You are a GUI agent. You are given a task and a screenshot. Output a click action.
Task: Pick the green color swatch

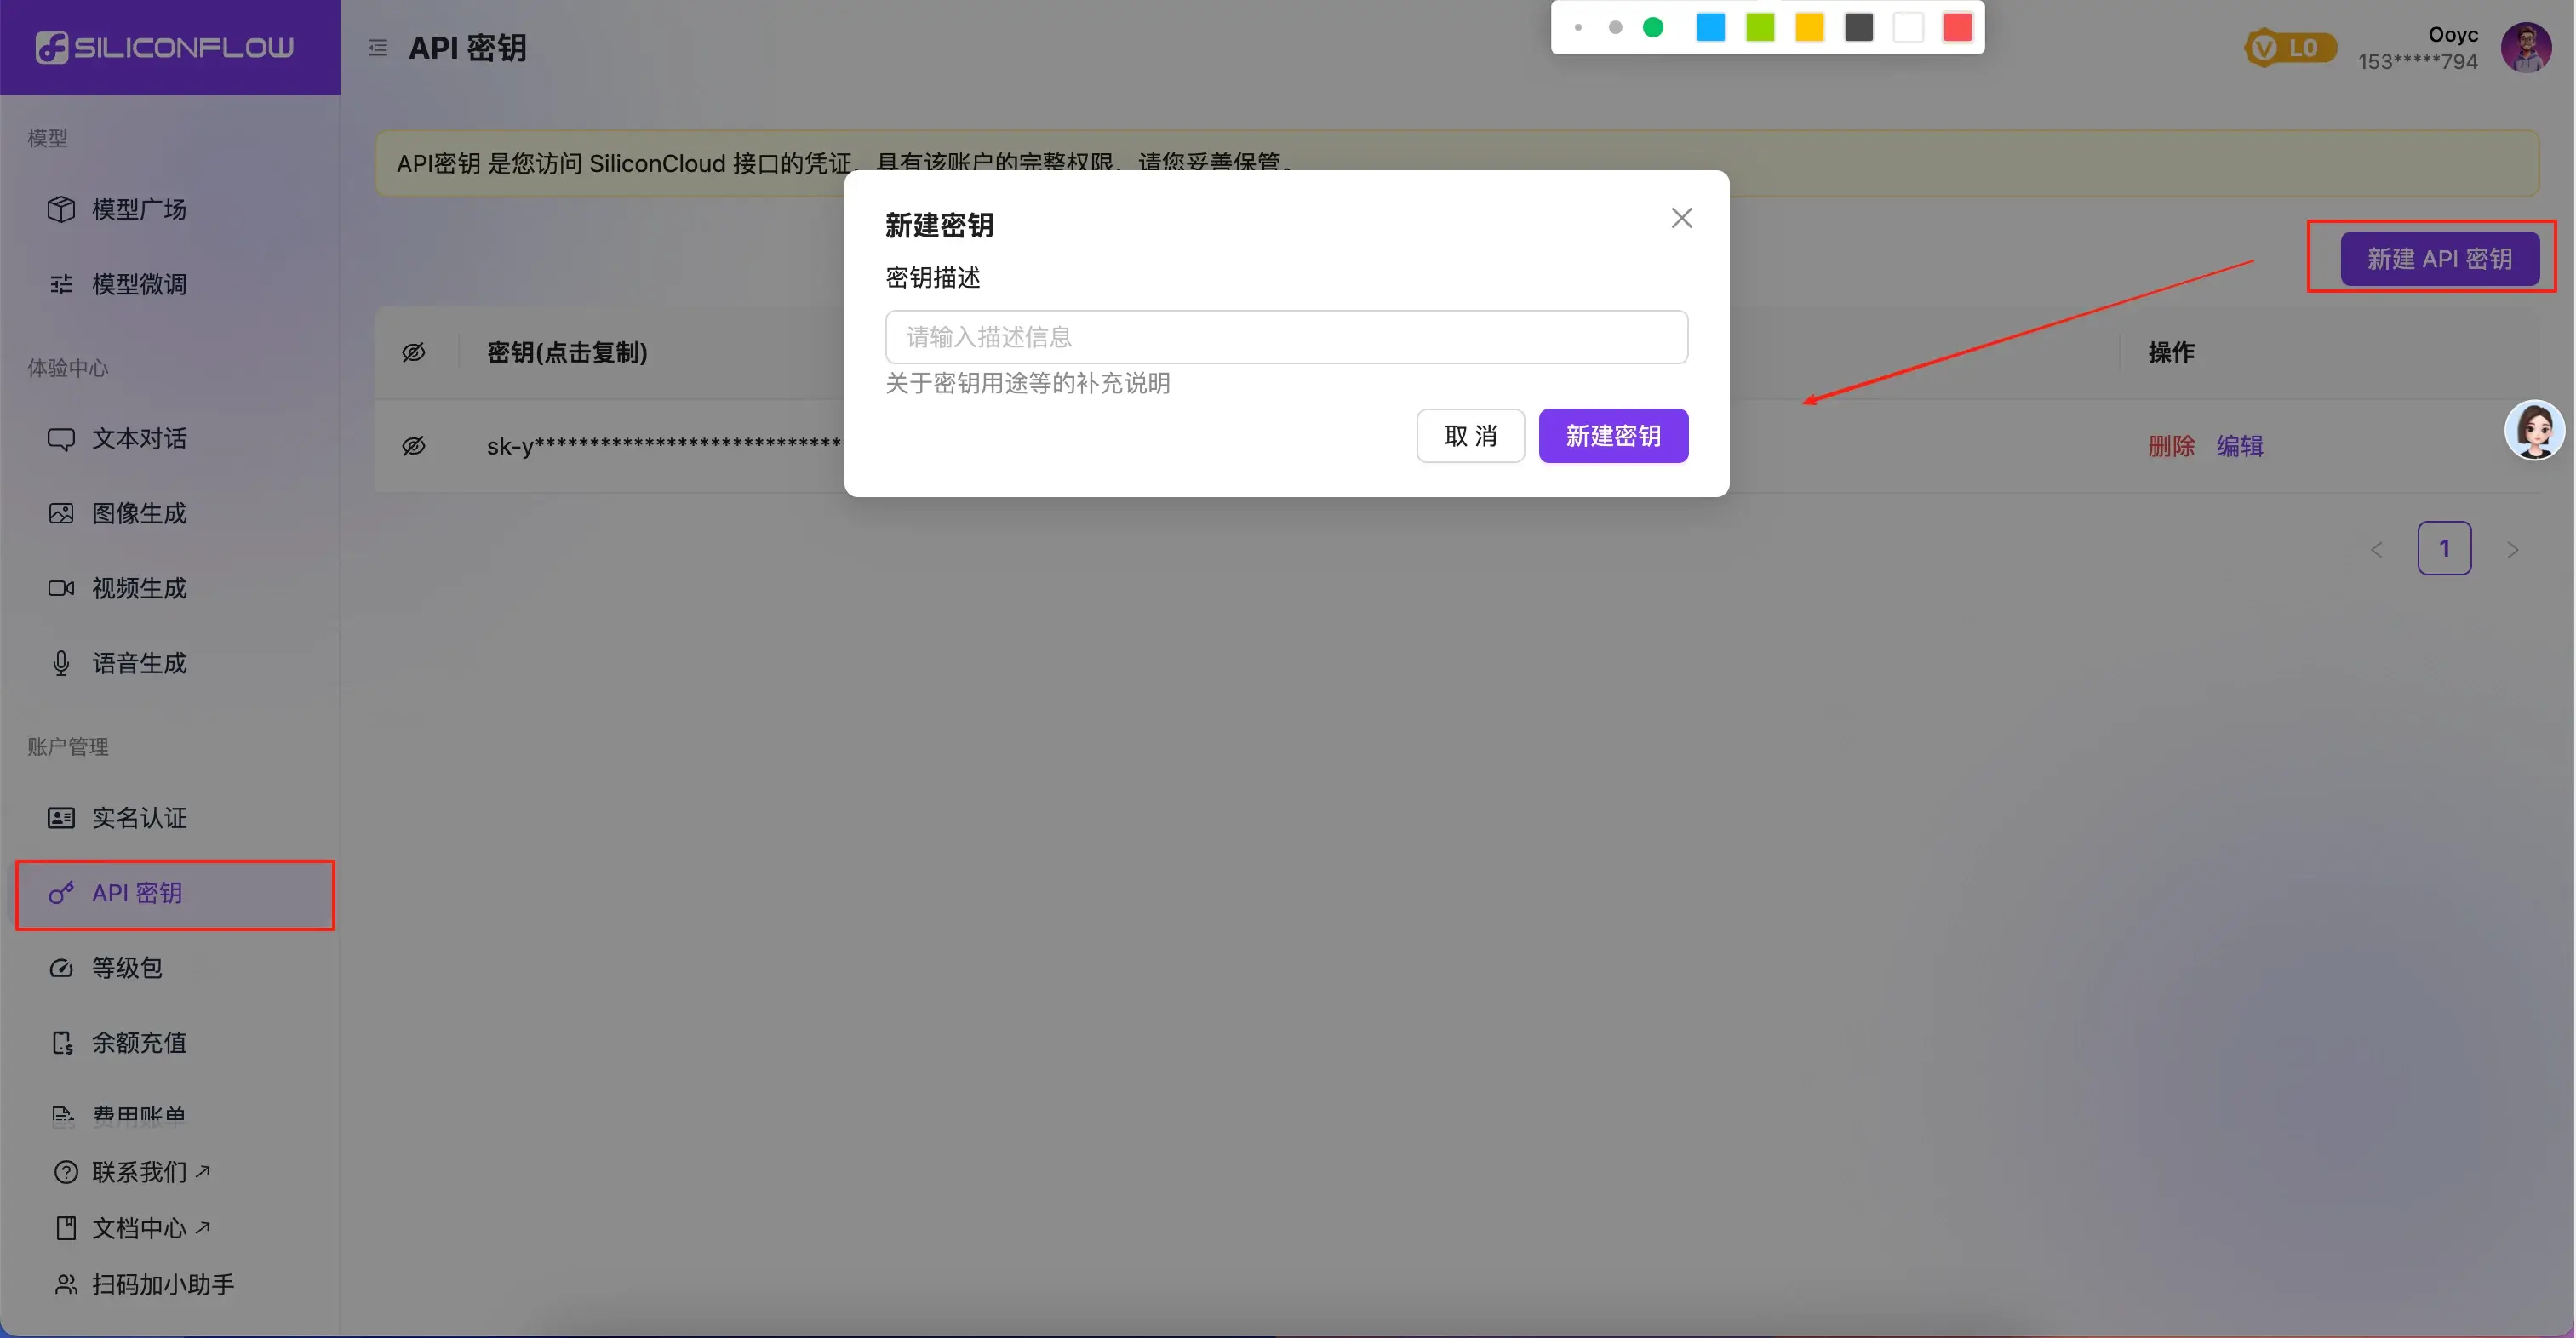point(1760,27)
